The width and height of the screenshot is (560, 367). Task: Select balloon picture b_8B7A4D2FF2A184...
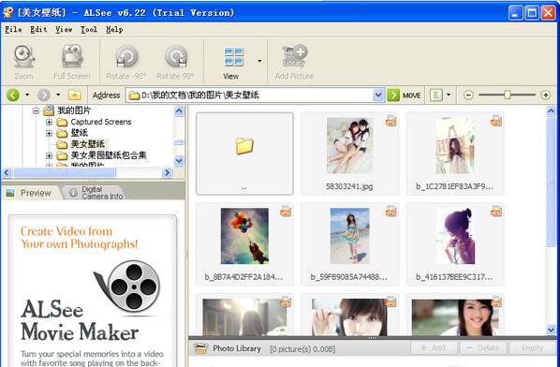[244, 244]
